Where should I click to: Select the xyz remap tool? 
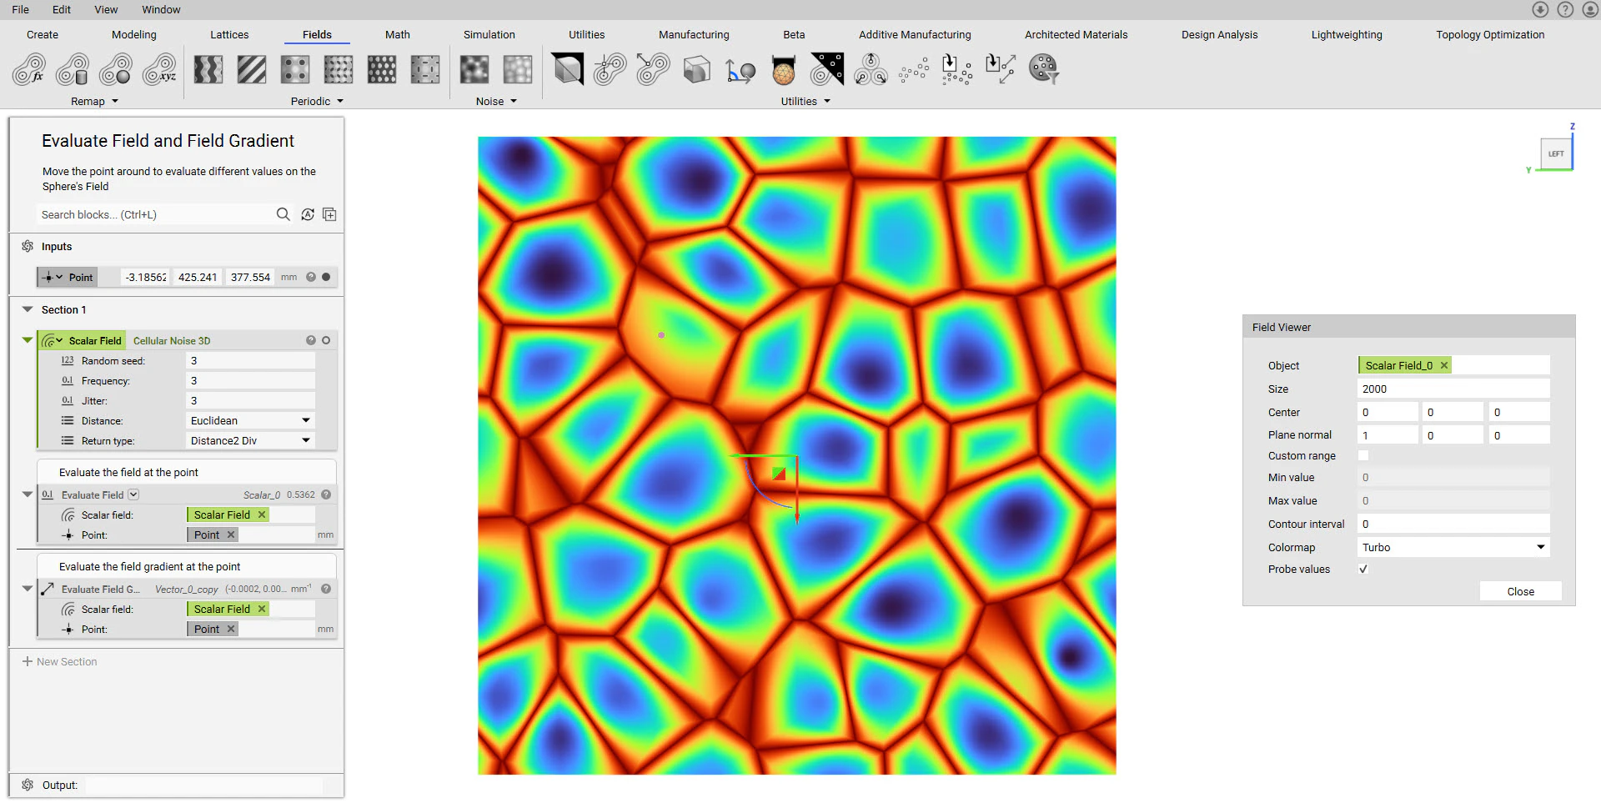[x=158, y=70]
